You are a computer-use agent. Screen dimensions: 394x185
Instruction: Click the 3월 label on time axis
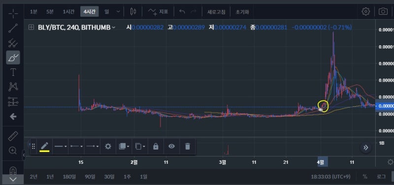click(223, 162)
